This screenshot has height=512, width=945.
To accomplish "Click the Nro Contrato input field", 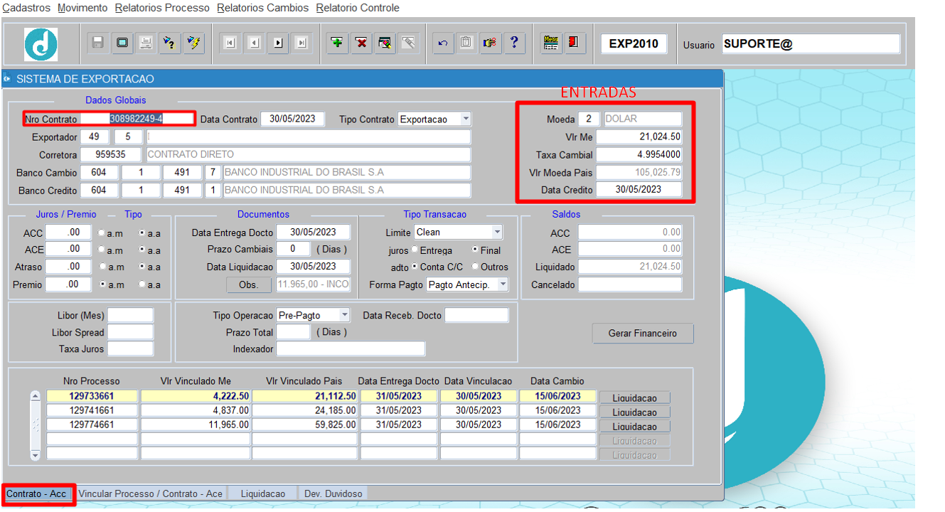I will pyautogui.click(x=137, y=119).
